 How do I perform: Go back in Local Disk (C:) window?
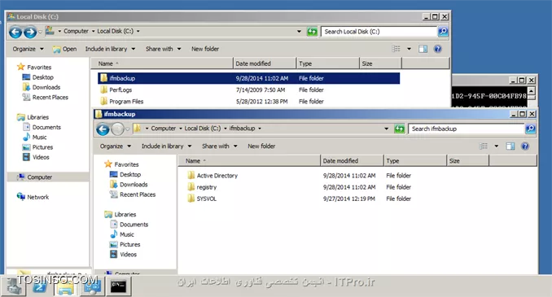[15, 33]
